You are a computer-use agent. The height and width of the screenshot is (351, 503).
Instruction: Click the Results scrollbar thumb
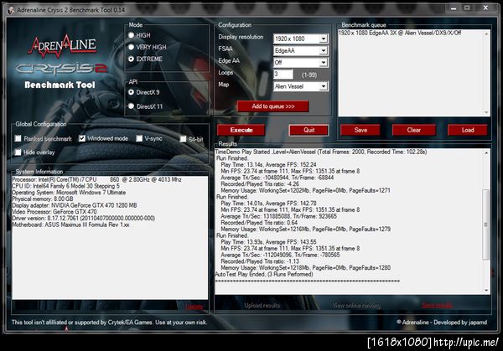486,224
